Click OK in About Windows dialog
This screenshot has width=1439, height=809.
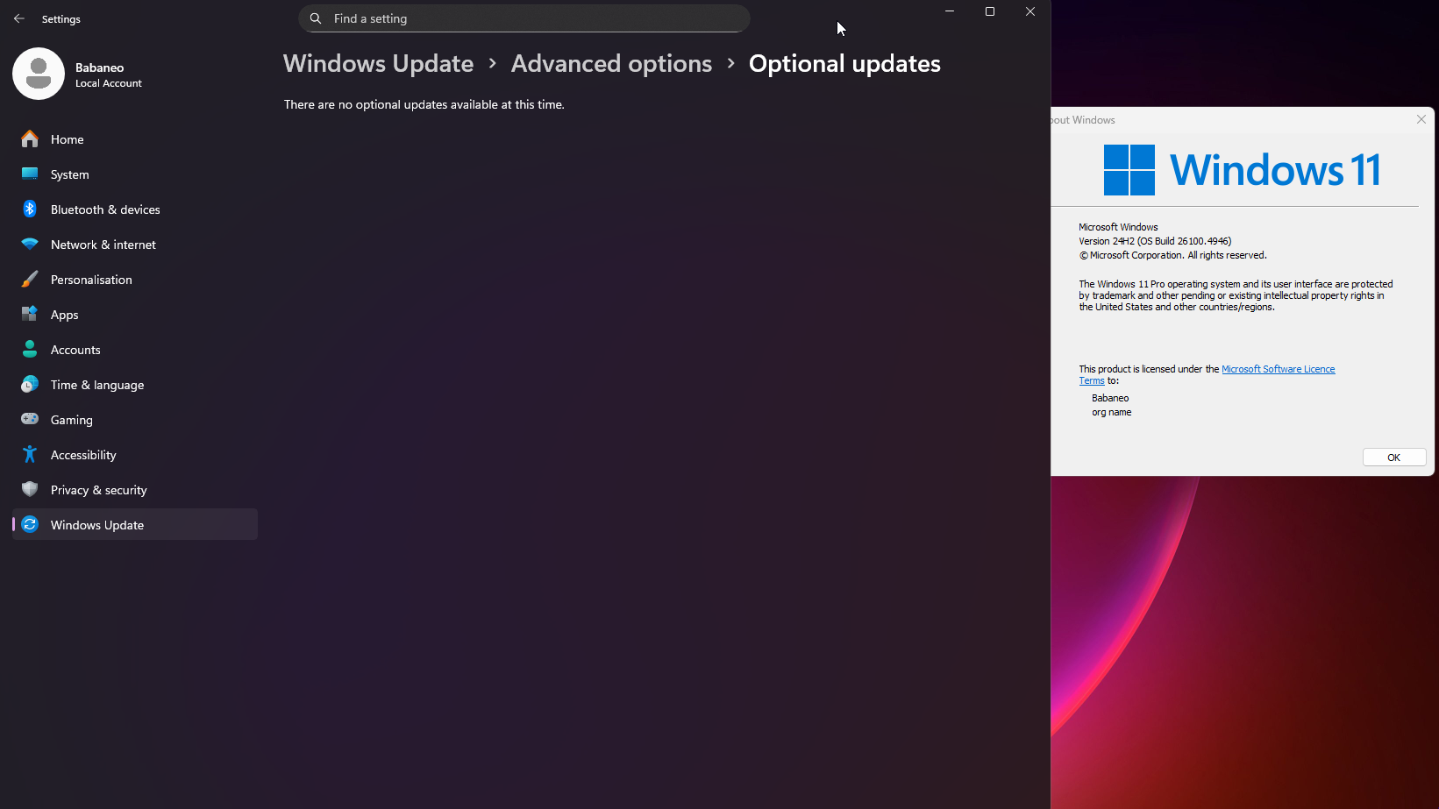[x=1393, y=458]
